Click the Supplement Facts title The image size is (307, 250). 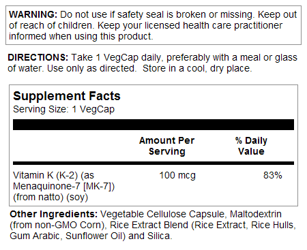[x=67, y=96]
